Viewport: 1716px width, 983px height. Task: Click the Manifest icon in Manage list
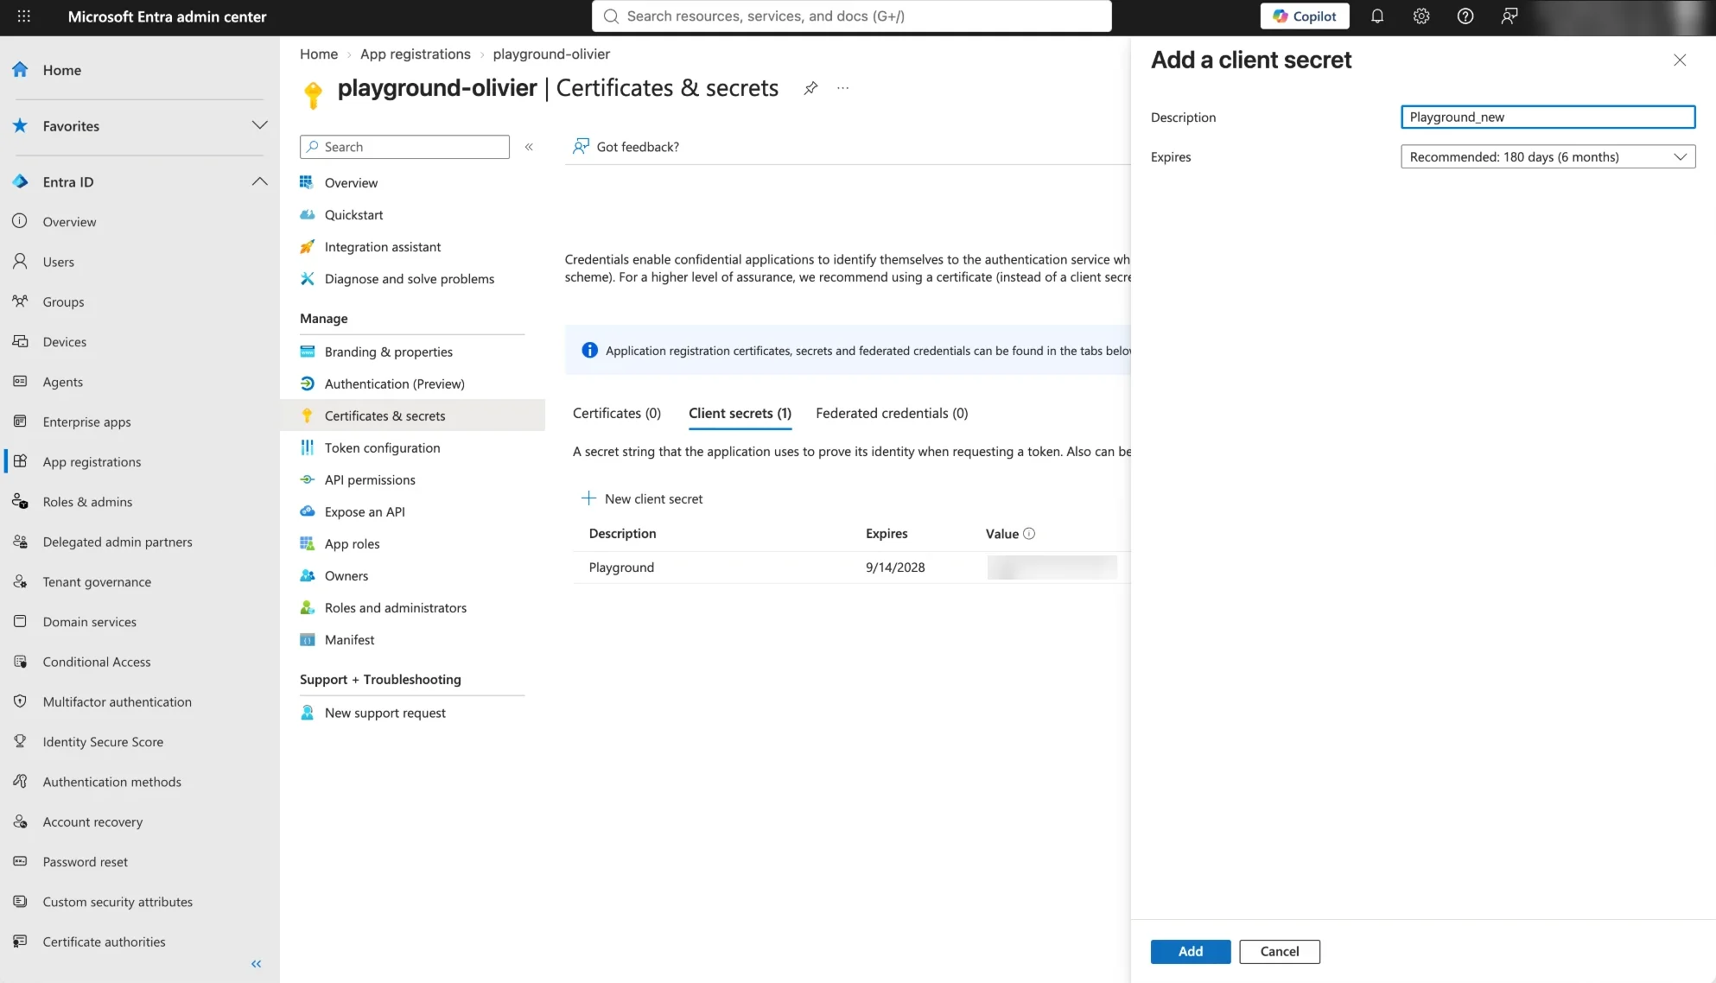(x=307, y=640)
